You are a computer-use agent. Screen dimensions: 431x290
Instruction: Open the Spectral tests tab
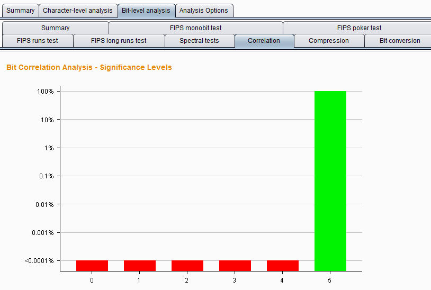(199, 41)
